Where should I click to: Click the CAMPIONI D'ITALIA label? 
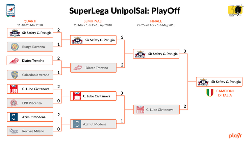[225, 93]
